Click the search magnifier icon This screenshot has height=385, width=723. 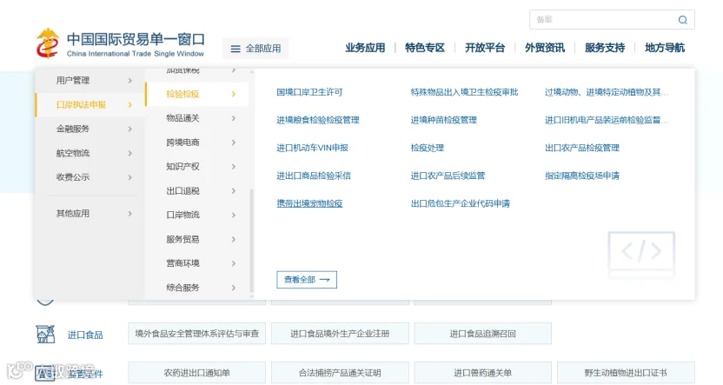(683, 20)
